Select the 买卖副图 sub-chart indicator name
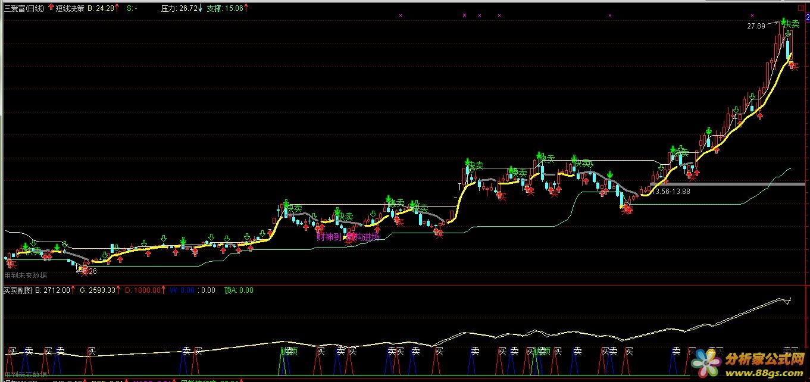This screenshot has height=382, width=810. pyautogui.click(x=18, y=290)
